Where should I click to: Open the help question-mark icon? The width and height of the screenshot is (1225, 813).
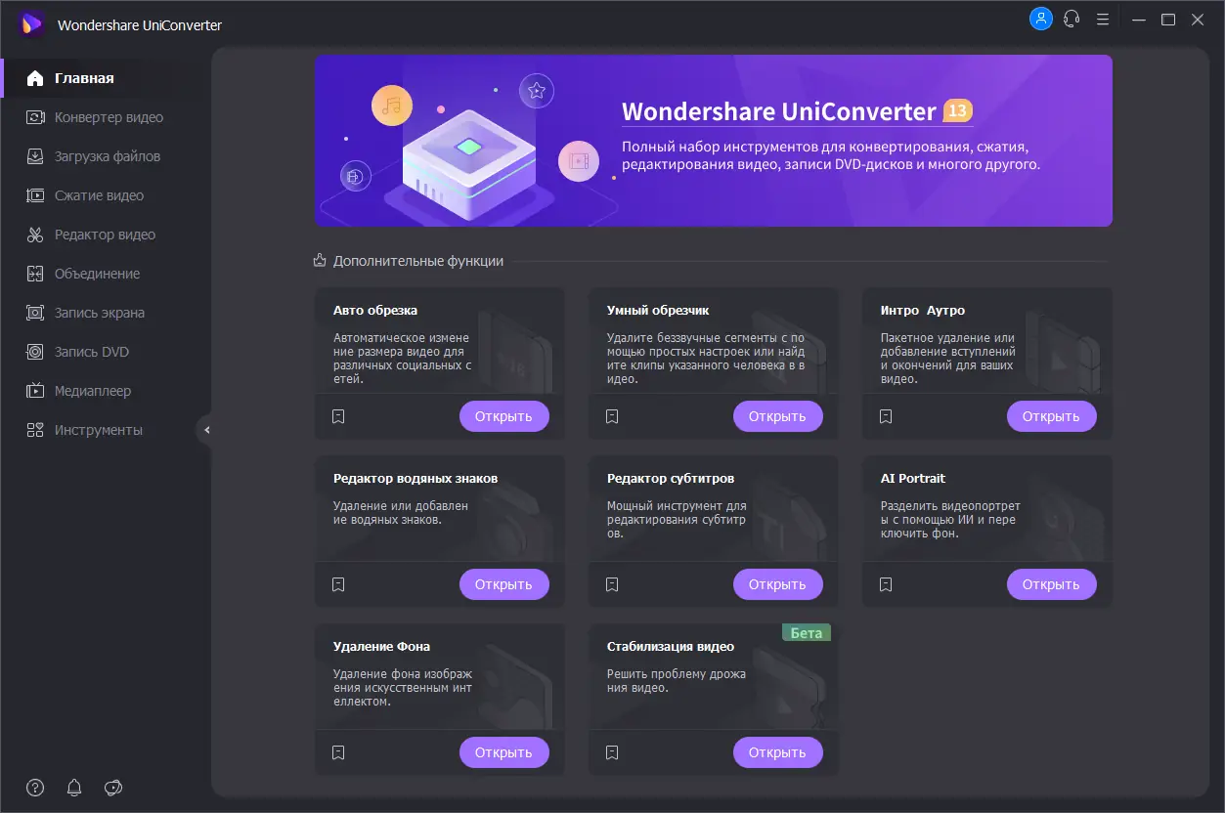point(35,787)
